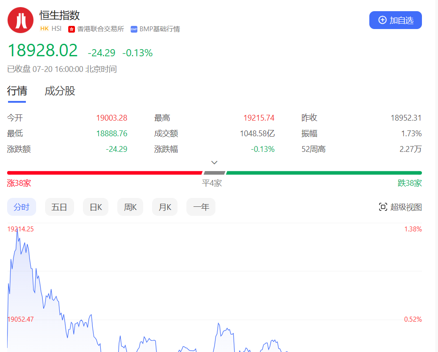Image resolution: width=438 pixels, height=352 pixels.
Task: Click the 最高 value 19215.74
Action: tap(259, 118)
